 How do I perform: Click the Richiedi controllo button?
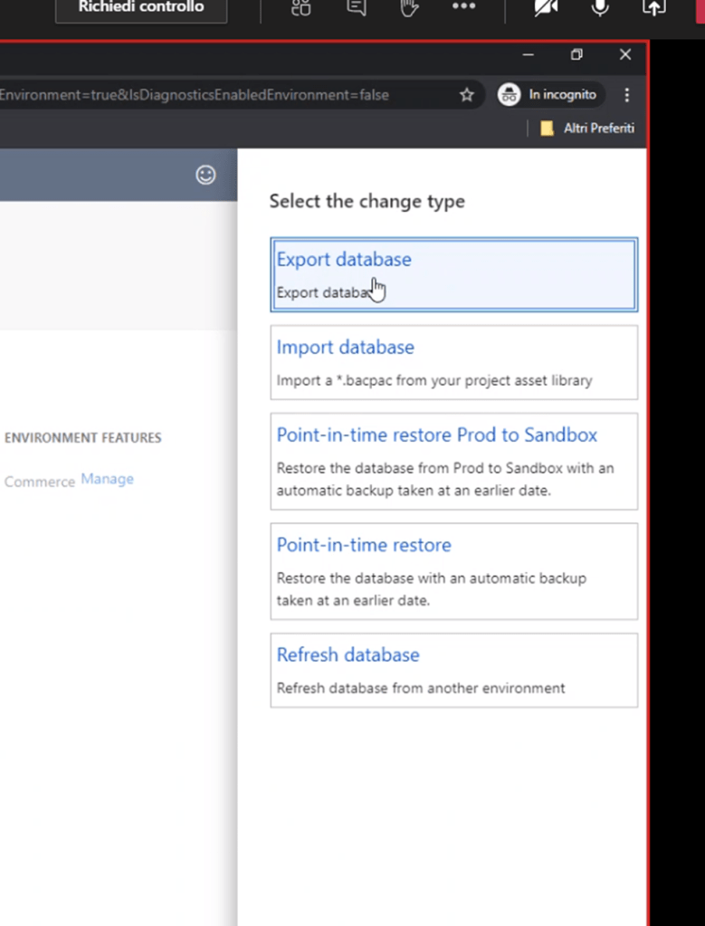(x=141, y=8)
